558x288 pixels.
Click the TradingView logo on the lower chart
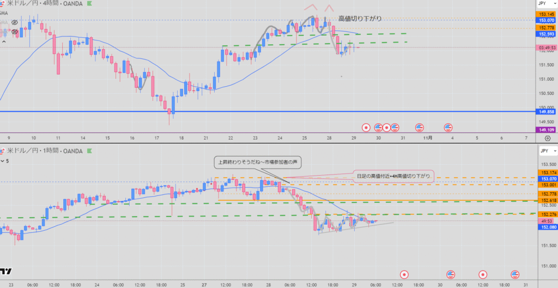point(7,271)
